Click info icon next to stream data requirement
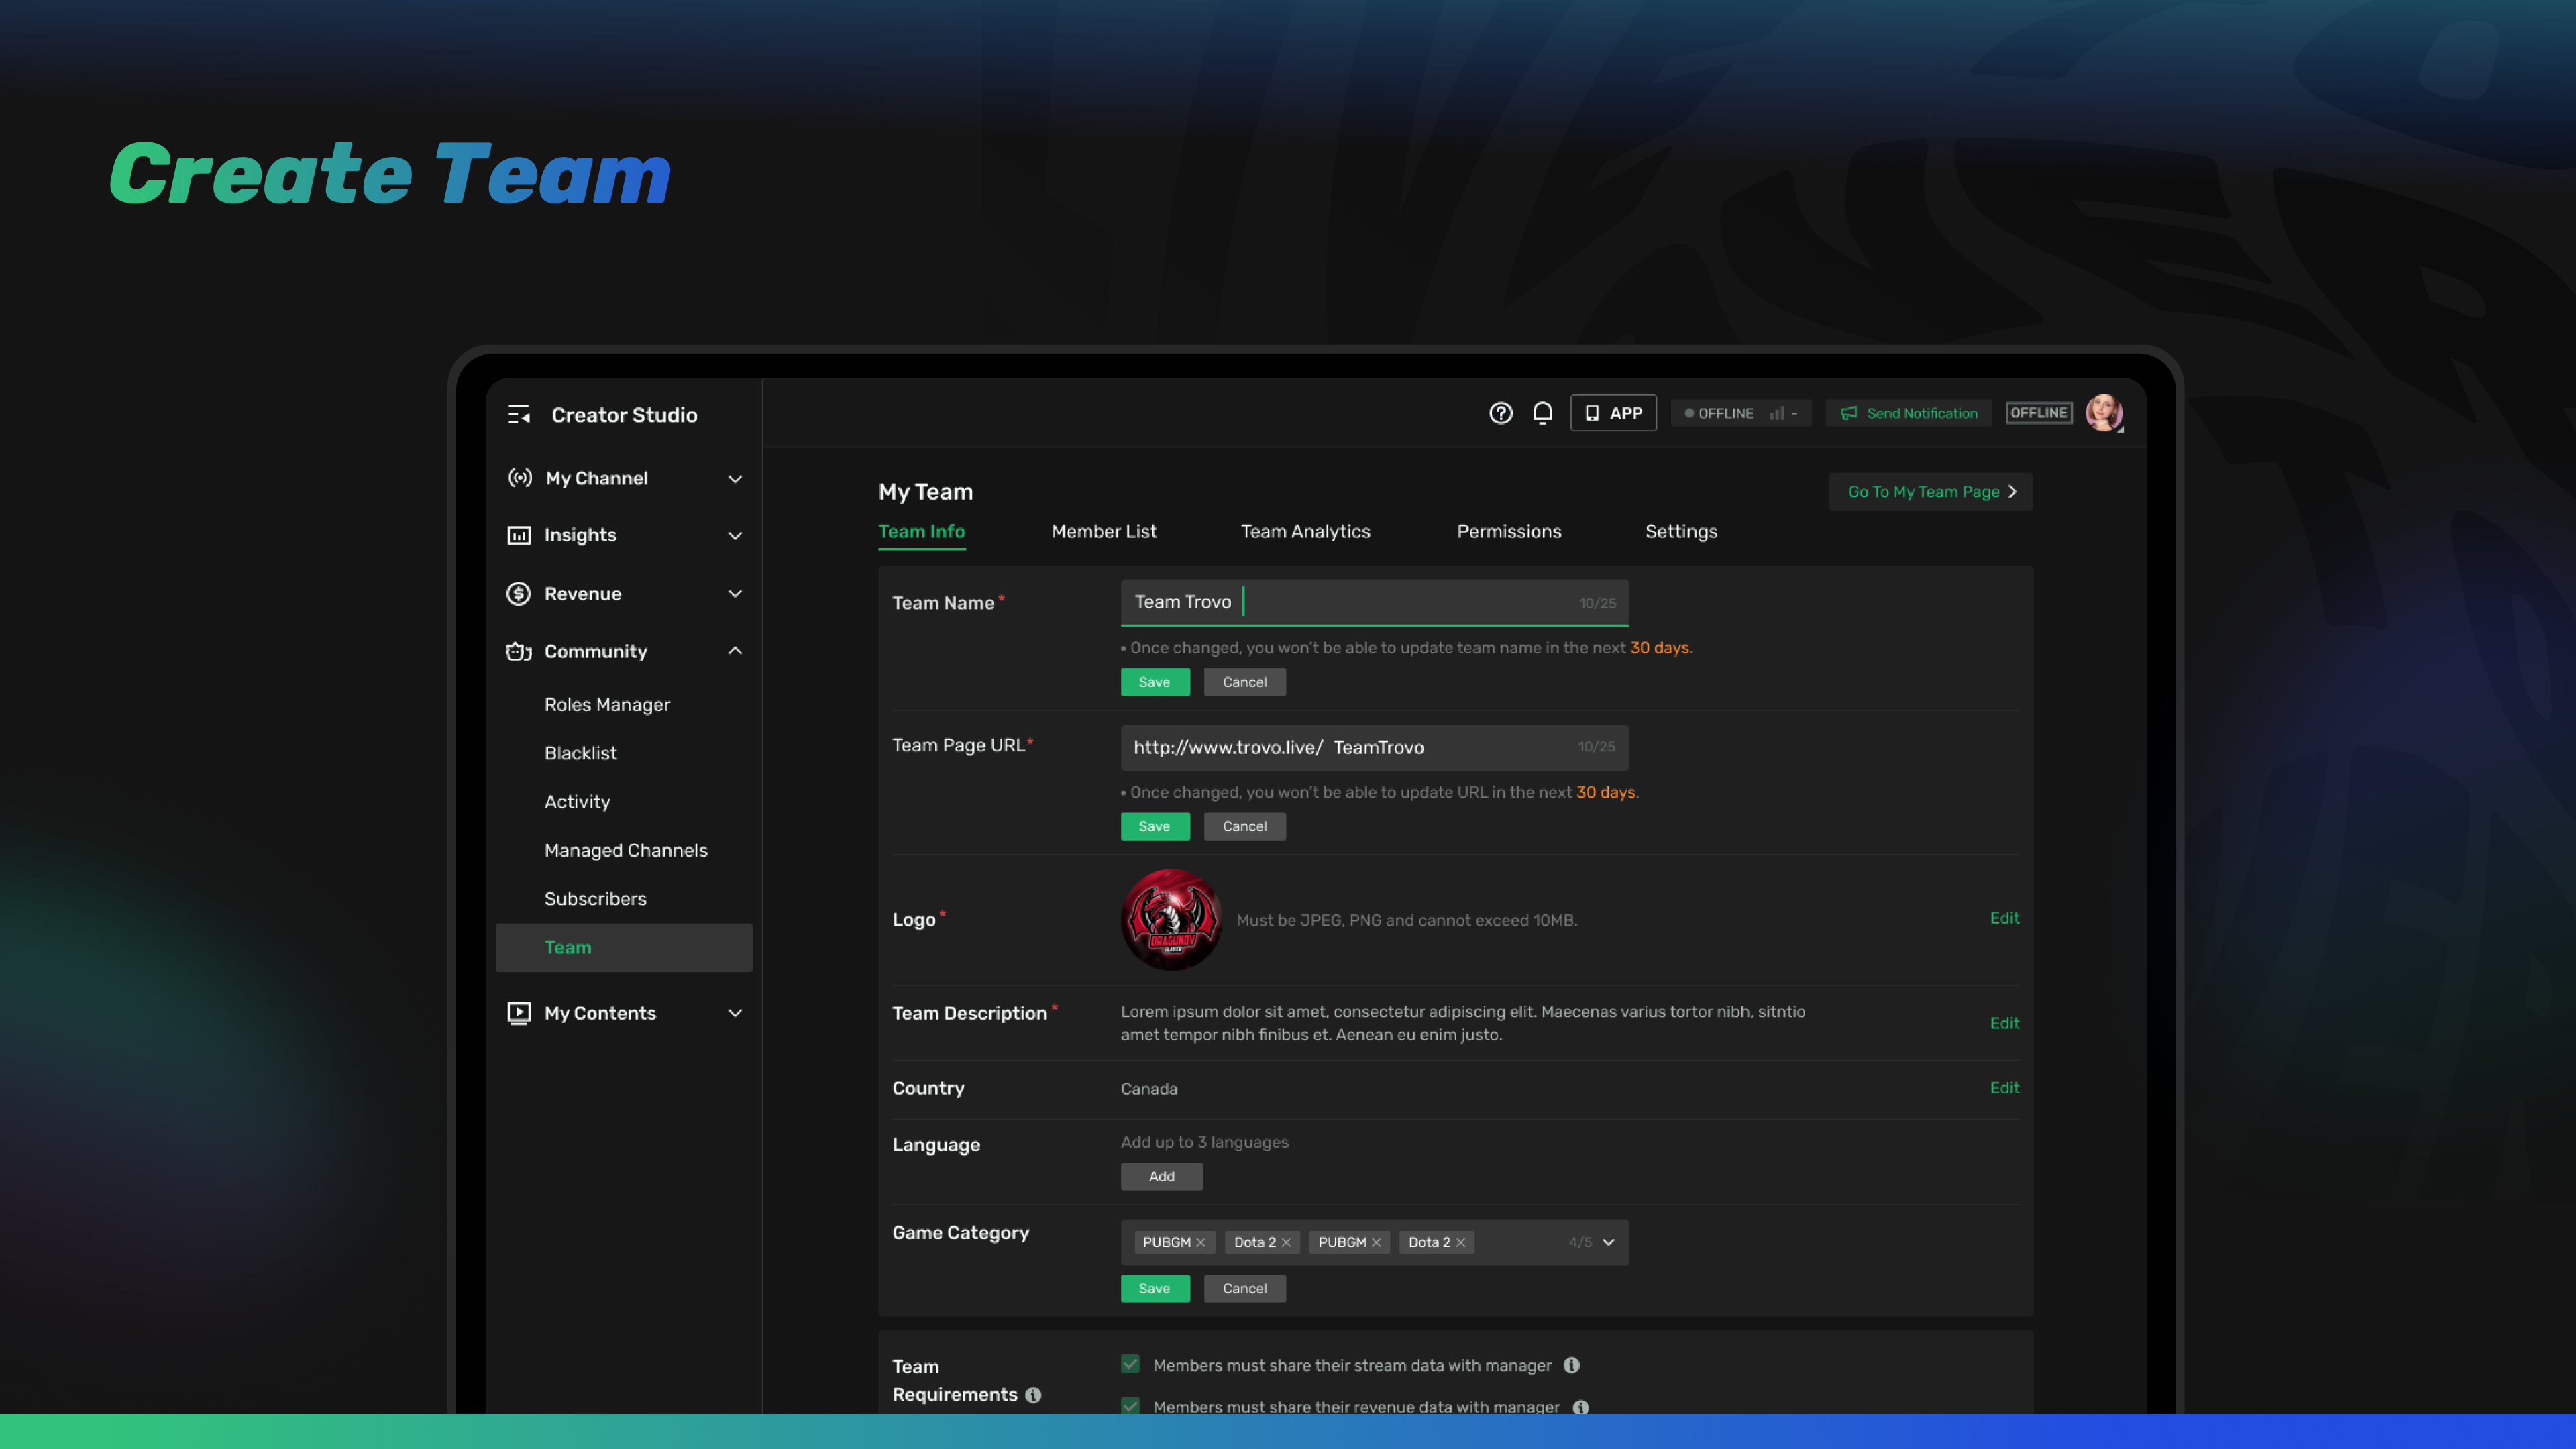The height and width of the screenshot is (1449, 2576). click(1571, 1365)
